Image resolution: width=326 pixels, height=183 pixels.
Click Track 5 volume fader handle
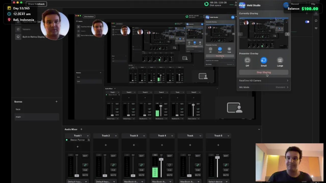point(217,158)
